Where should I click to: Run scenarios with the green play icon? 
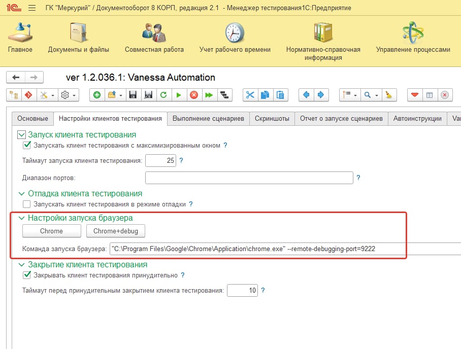179,95
